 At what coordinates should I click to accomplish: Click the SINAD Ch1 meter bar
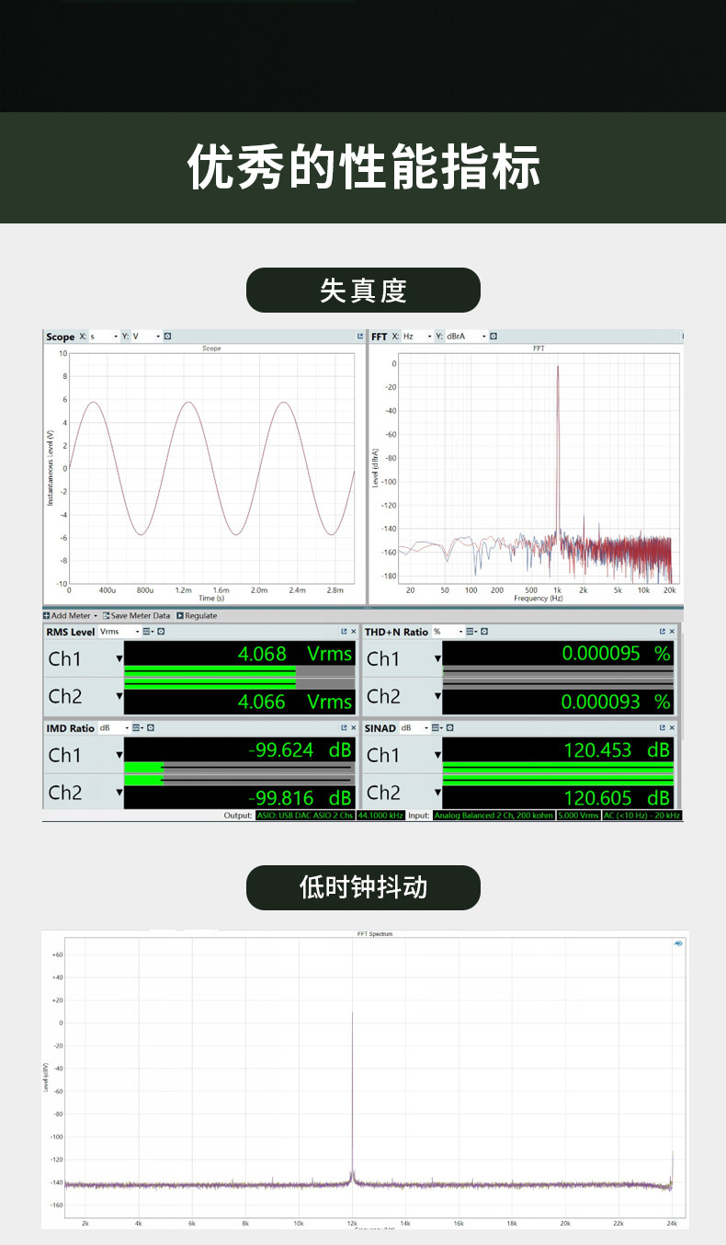coord(558,767)
